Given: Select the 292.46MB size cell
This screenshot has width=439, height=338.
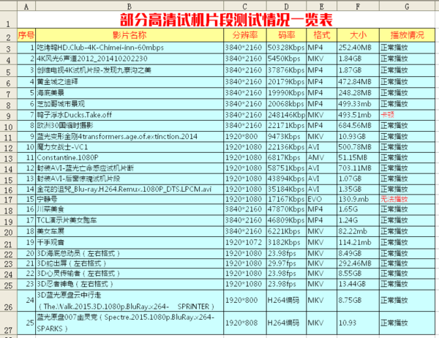Looking at the screenshot, I should click(x=358, y=264).
